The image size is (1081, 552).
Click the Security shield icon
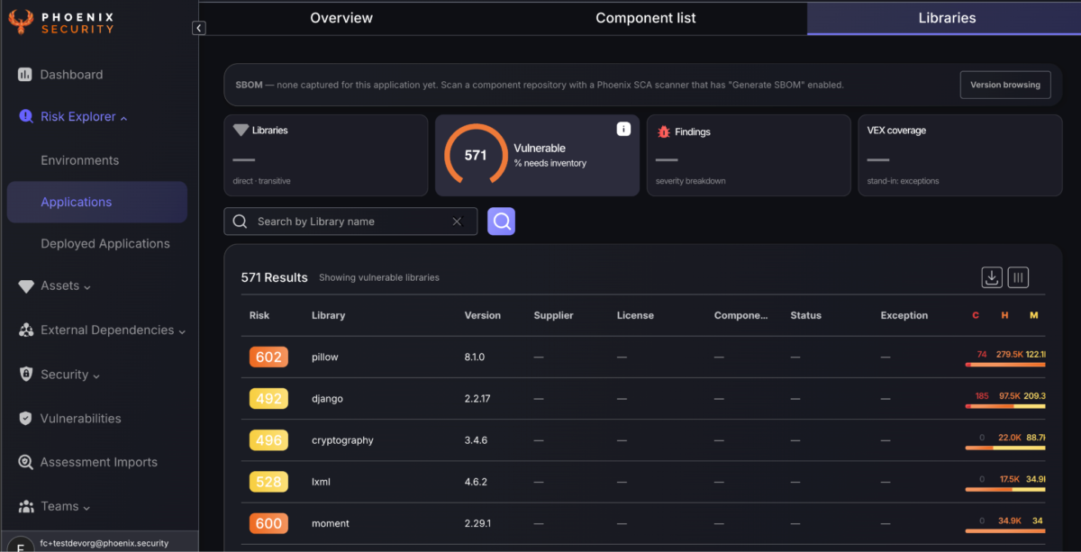pyautogui.click(x=25, y=375)
